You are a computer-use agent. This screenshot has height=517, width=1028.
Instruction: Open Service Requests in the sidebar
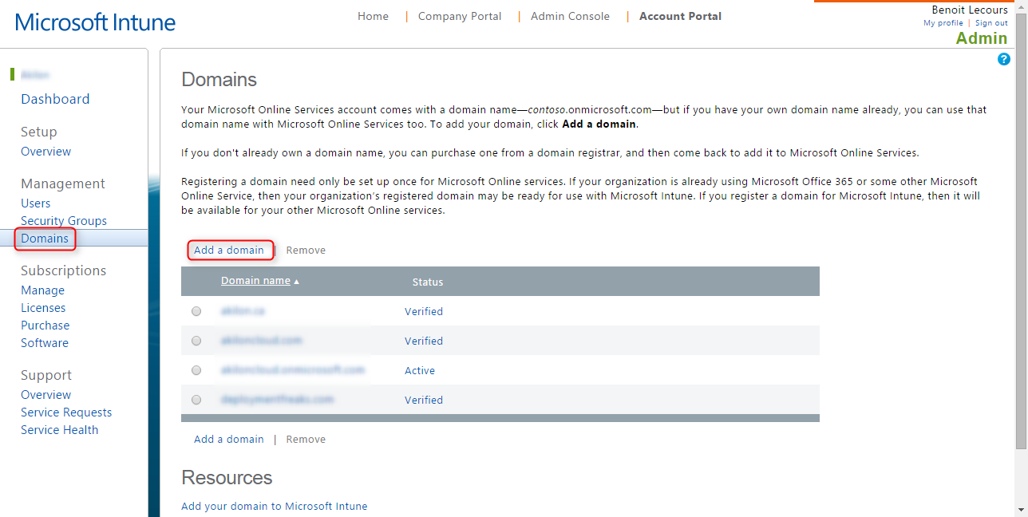(x=66, y=412)
